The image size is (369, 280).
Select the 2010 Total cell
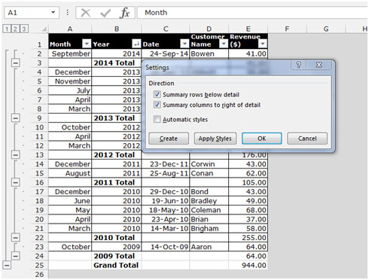tap(117, 238)
